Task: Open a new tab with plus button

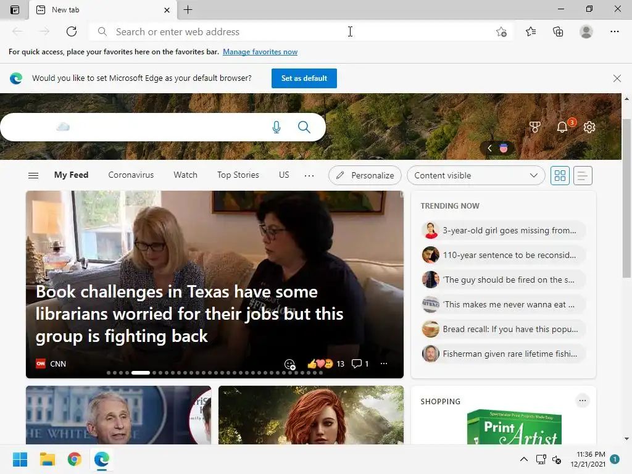Action: coord(188,10)
